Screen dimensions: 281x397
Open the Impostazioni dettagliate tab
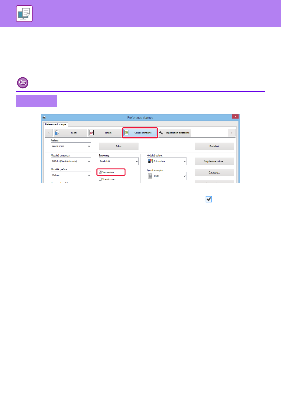point(175,133)
